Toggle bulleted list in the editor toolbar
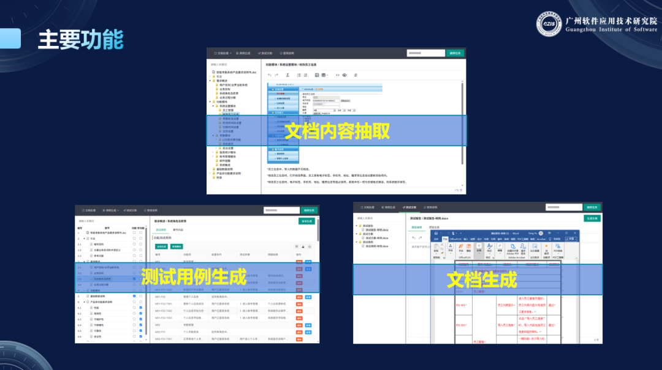 [298, 75]
